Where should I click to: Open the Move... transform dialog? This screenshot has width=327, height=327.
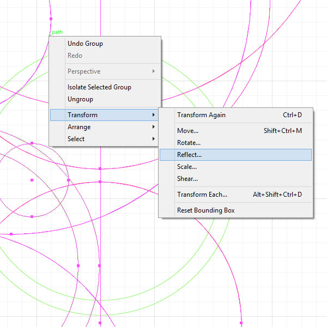pos(235,131)
